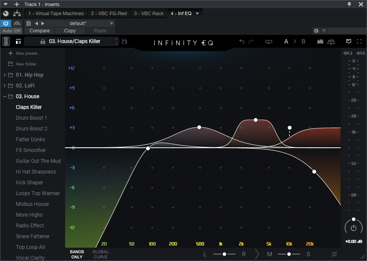Viewport: 367px width, 261px height.
Task: Create a new preset via New preset...
Action: click(28, 53)
